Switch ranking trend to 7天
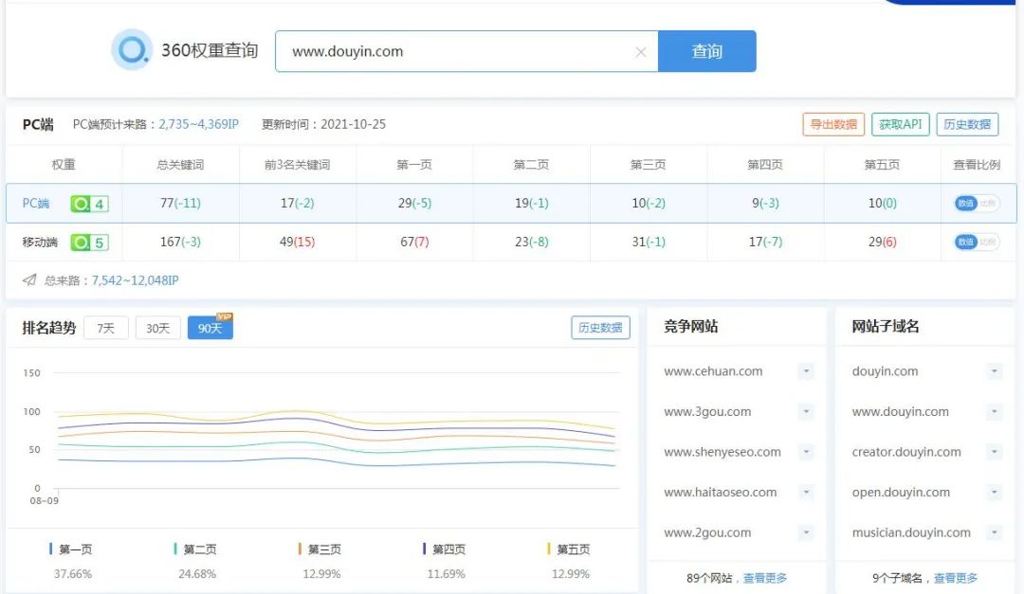The image size is (1024, 594). (x=106, y=328)
